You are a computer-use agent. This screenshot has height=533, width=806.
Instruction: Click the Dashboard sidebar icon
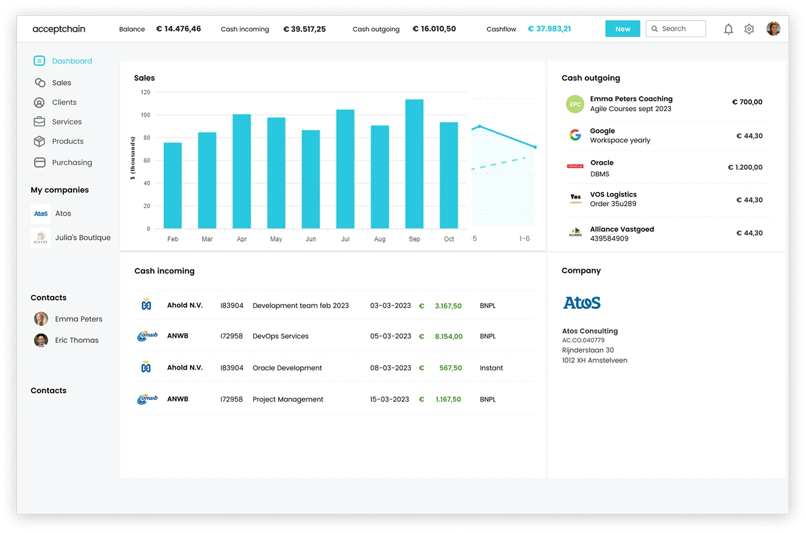[x=39, y=61]
